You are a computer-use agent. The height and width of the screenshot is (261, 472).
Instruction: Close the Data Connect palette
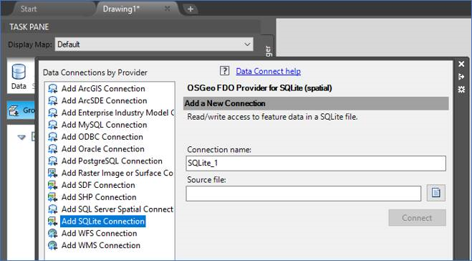[461, 64]
